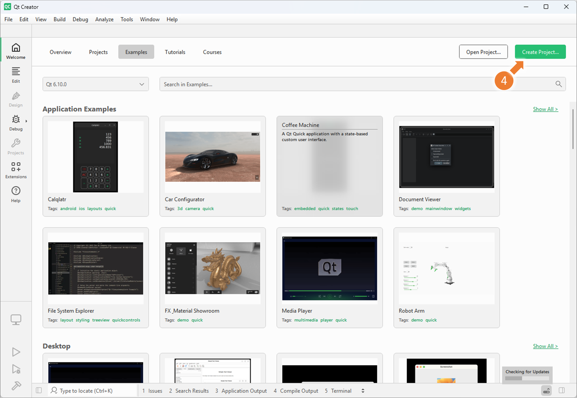The width and height of the screenshot is (577, 398).
Task: Open Document Viewer example thumbnail
Action: (446, 157)
